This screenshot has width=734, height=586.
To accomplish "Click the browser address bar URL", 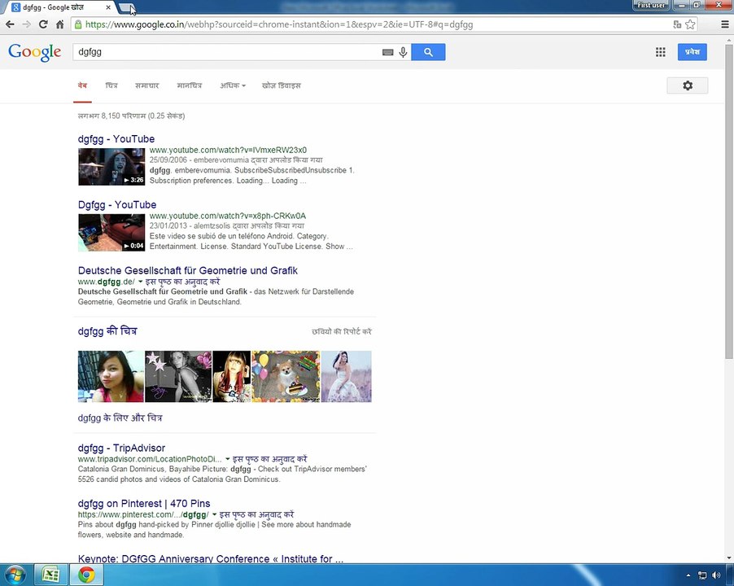I will [279, 24].
